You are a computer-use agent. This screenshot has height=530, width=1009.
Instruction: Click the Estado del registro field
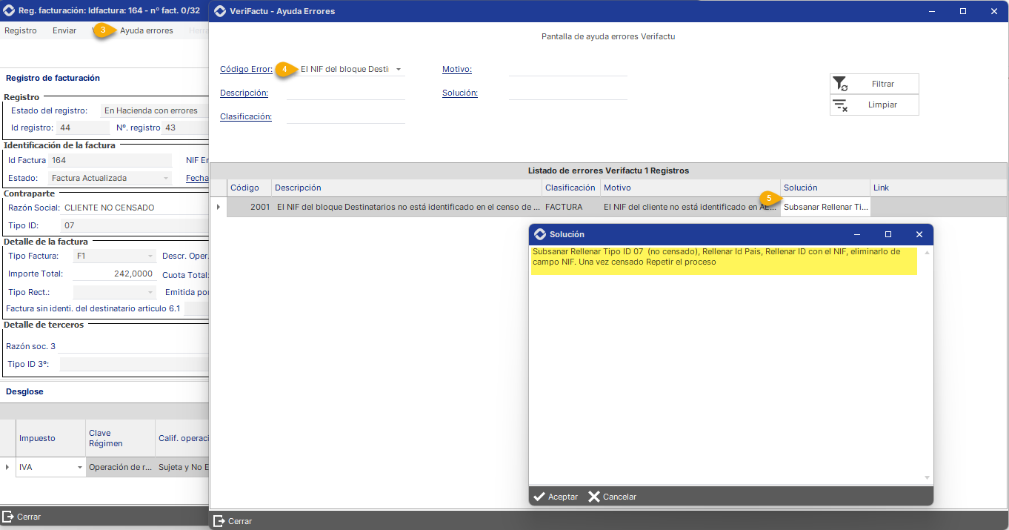tap(155, 110)
